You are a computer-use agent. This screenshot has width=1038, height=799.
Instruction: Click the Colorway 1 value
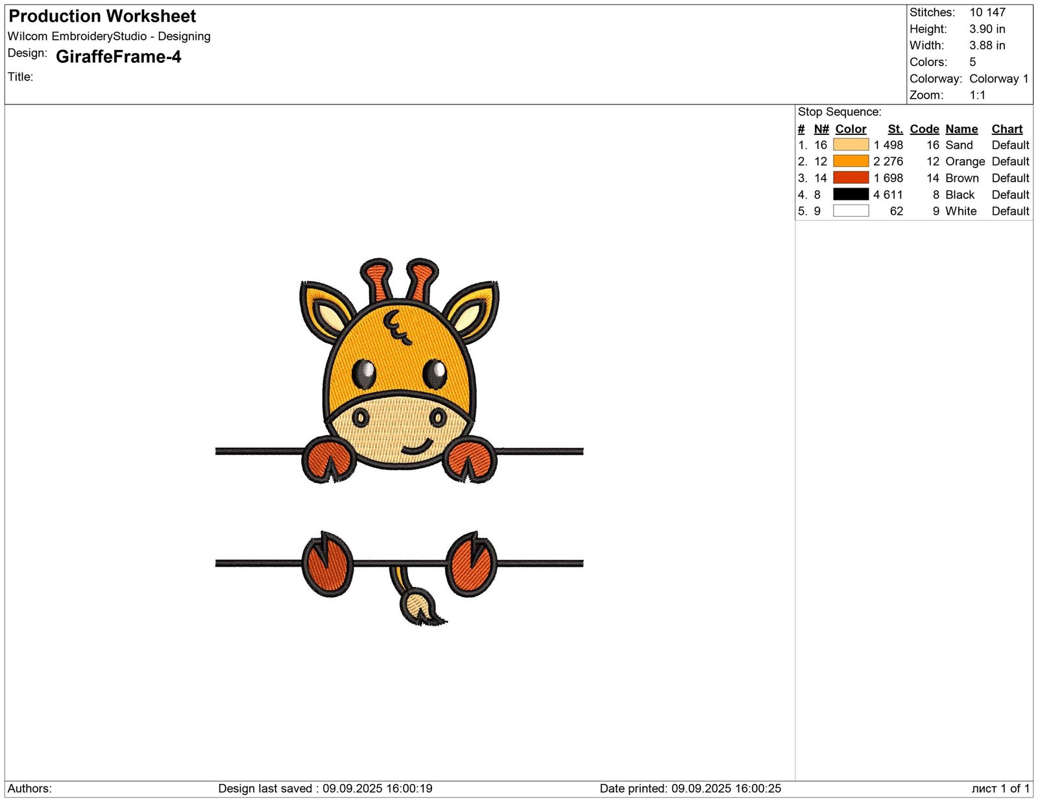point(998,79)
